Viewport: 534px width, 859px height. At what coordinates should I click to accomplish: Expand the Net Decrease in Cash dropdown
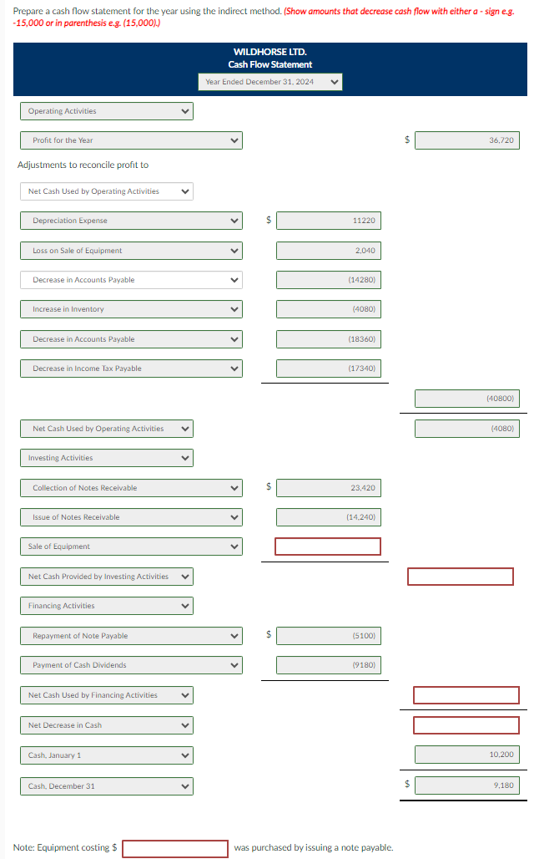[106, 724]
